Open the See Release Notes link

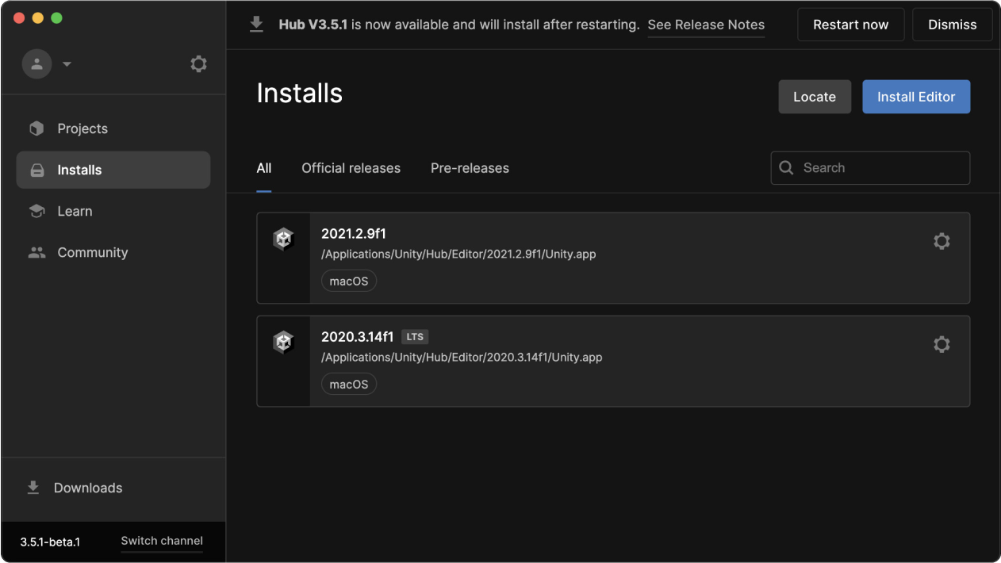(x=706, y=25)
